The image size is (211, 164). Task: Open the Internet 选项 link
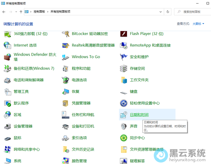[x=25, y=46]
